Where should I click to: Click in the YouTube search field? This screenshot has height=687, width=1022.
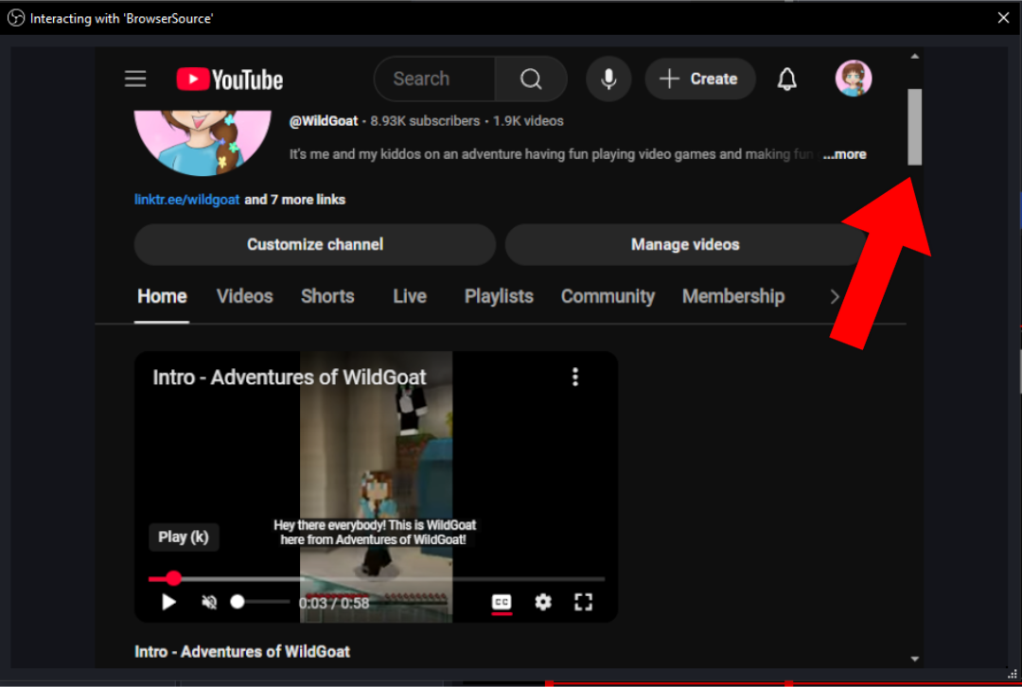(434, 79)
